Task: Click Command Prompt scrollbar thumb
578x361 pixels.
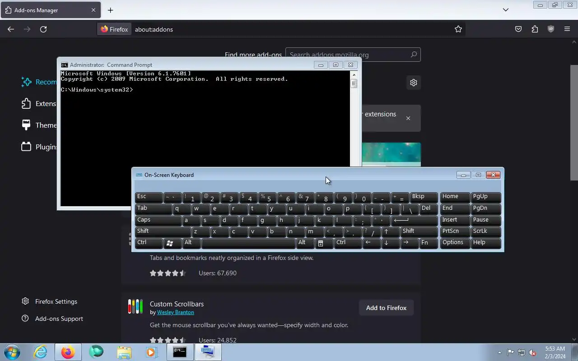Action: coord(354,83)
